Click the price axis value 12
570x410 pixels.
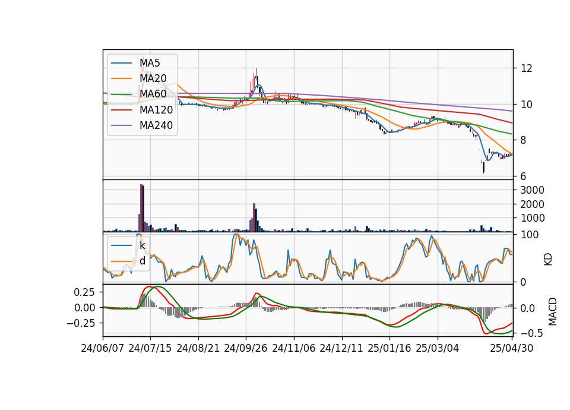coord(527,68)
